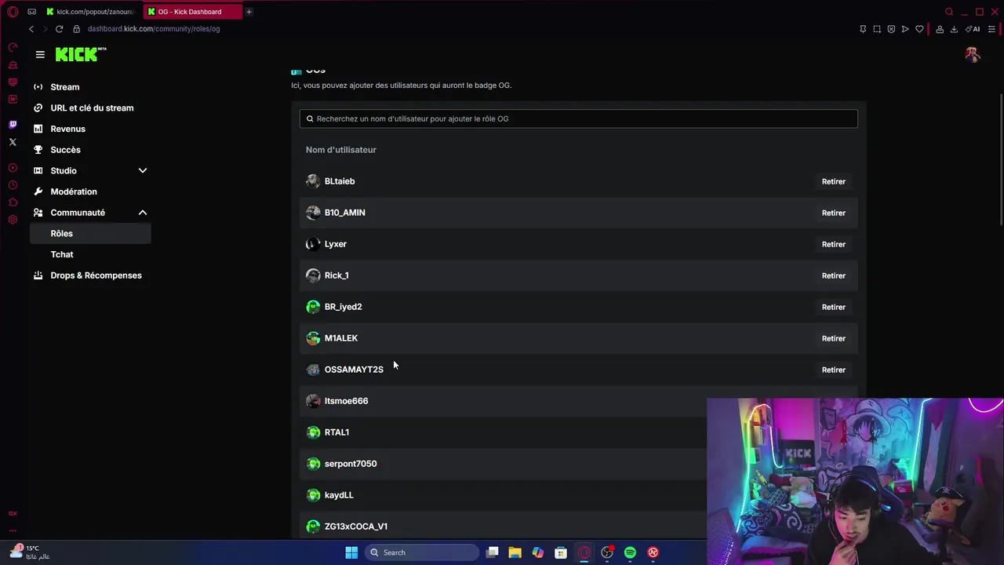
Task: Click username kaydLL
Action: [x=339, y=495]
